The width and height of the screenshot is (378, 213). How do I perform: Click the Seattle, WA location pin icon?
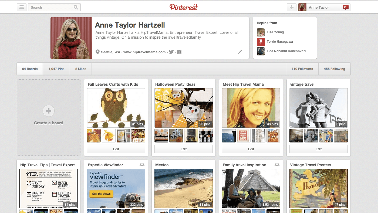(97, 52)
